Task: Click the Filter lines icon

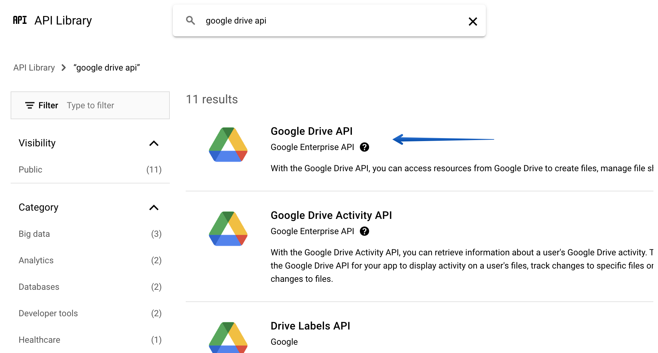Action: (x=30, y=105)
